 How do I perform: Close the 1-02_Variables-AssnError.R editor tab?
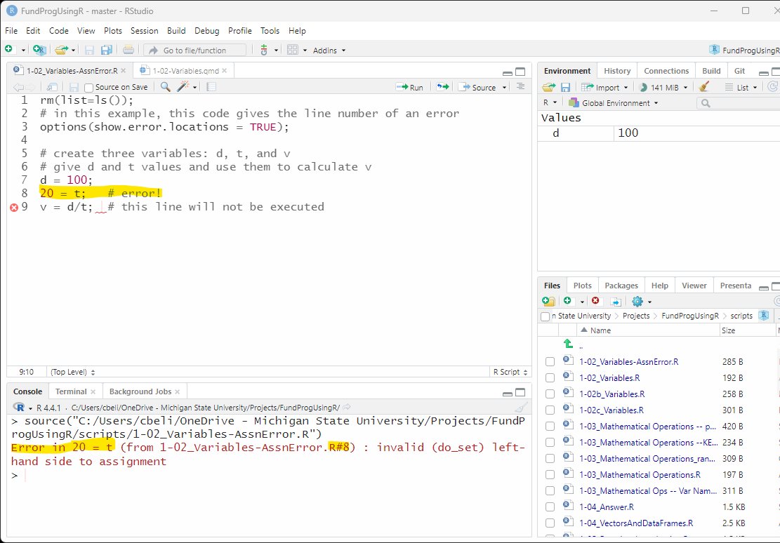click(123, 71)
